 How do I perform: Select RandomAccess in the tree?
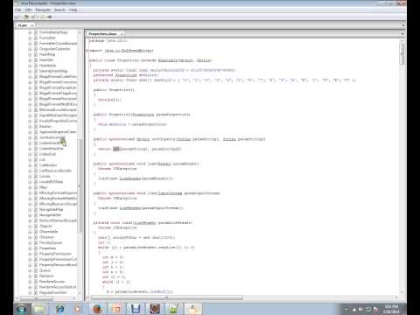click(x=52, y=282)
